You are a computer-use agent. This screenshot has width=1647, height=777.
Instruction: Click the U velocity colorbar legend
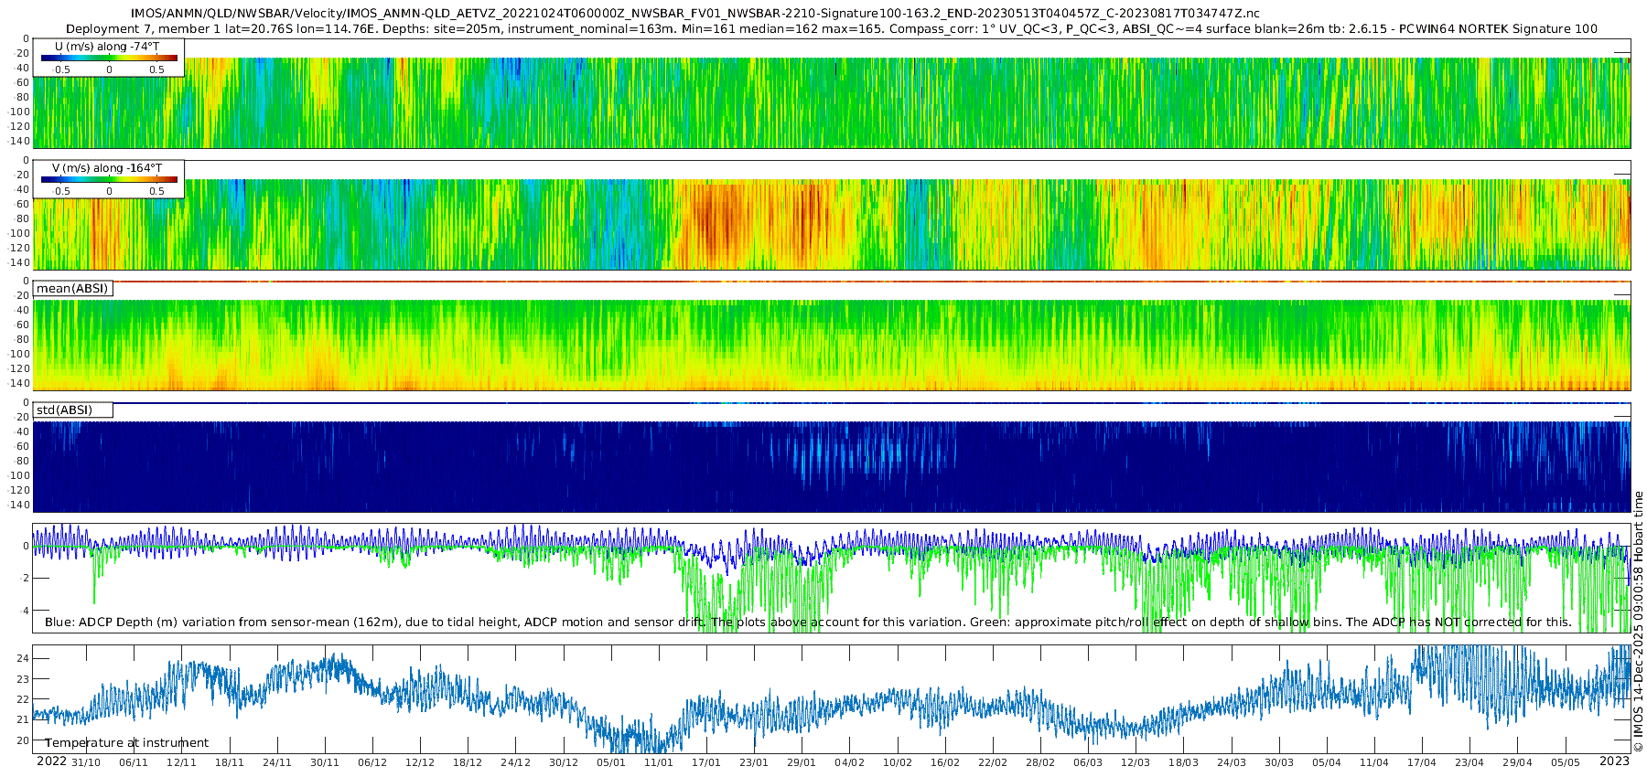pos(109,58)
